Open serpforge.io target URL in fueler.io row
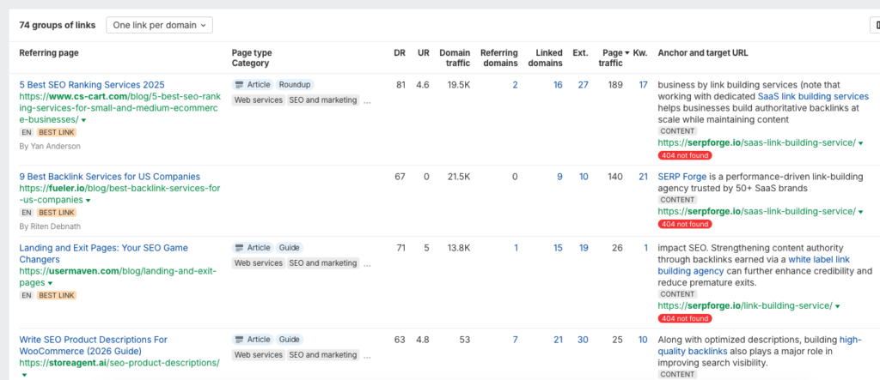 (756, 211)
